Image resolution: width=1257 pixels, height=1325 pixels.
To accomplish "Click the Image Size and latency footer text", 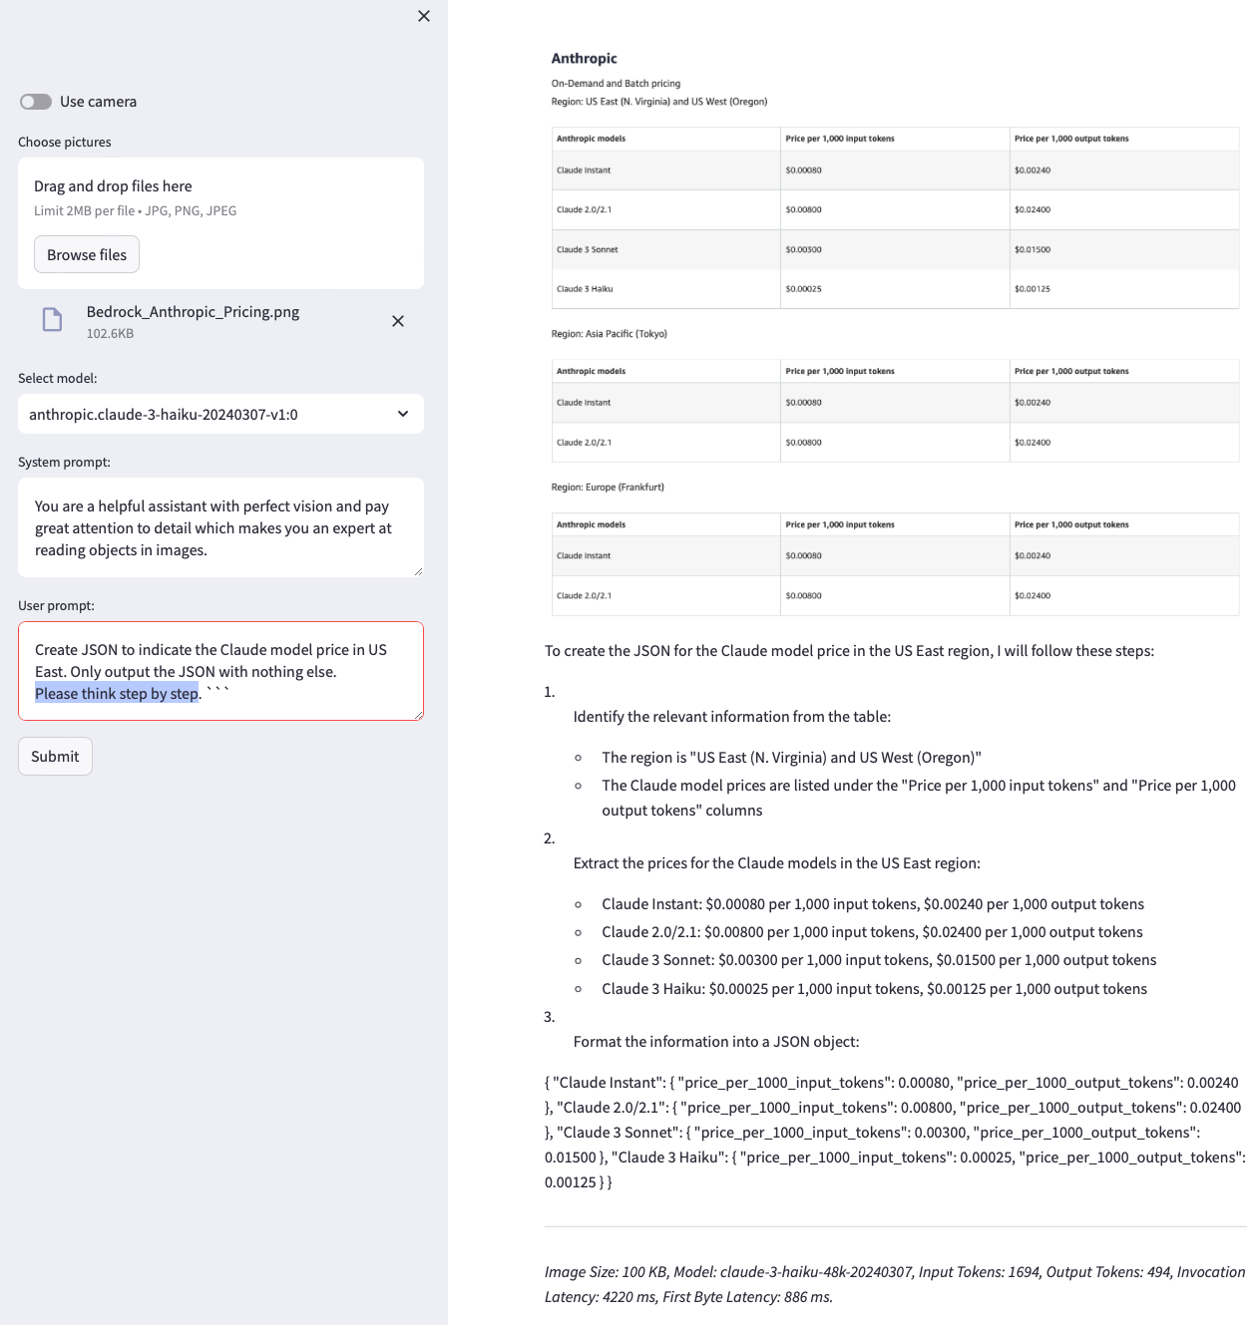I will coord(894,1284).
